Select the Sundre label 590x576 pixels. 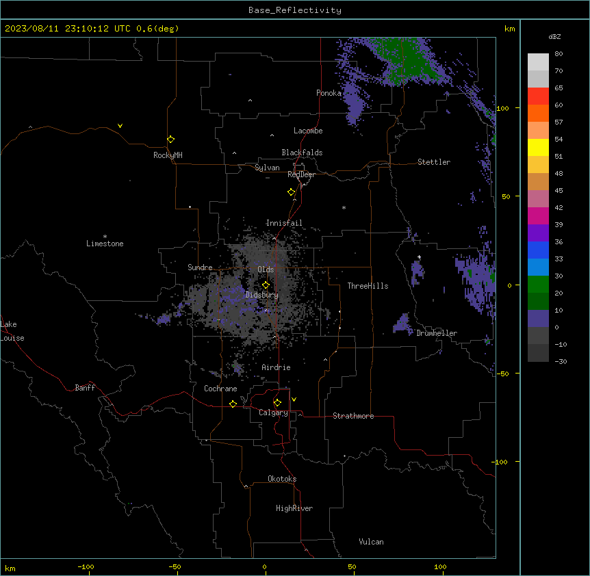point(200,267)
